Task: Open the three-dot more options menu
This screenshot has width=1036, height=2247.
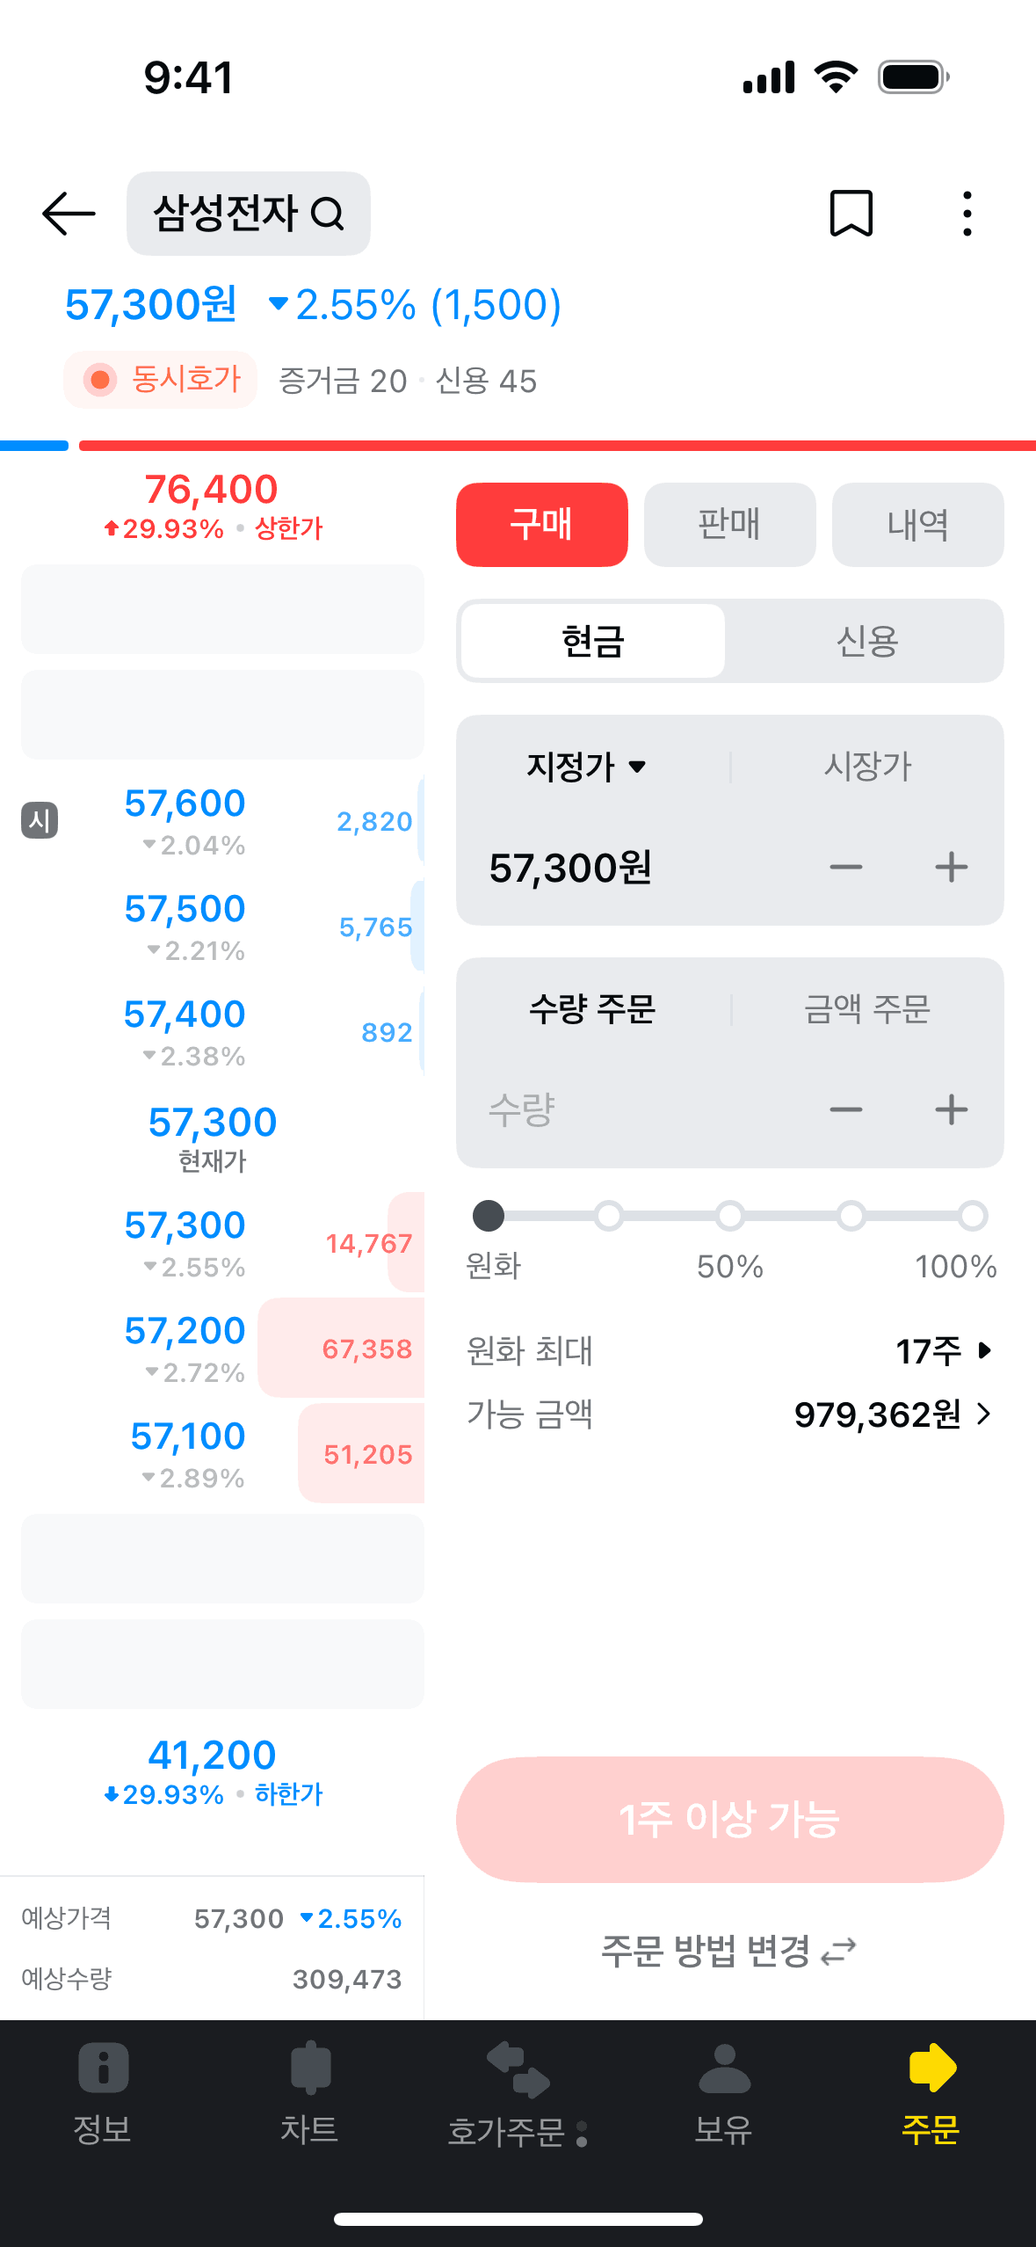Action: 967,214
